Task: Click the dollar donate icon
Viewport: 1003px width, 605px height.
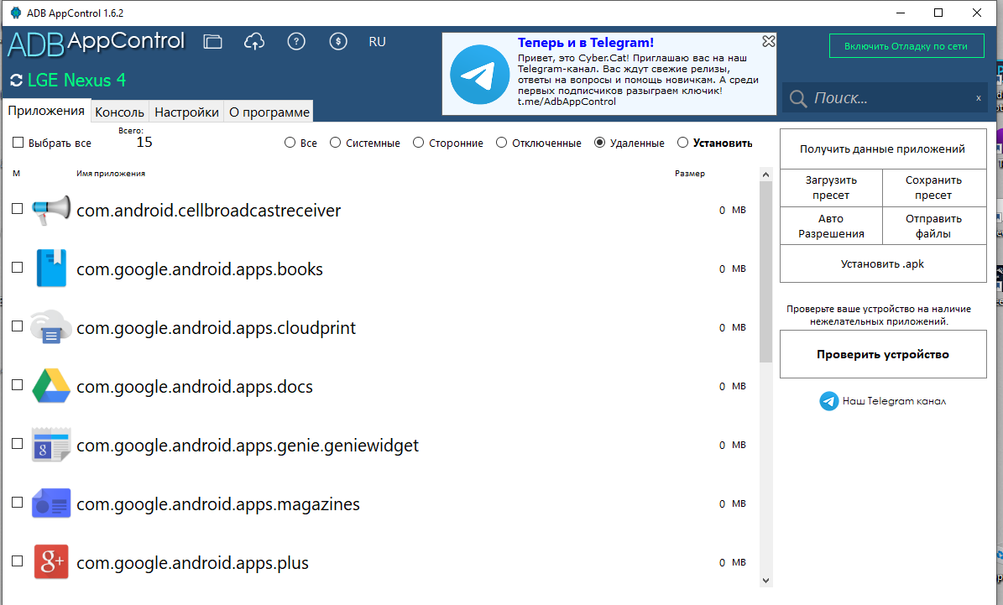Action: tap(337, 42)
